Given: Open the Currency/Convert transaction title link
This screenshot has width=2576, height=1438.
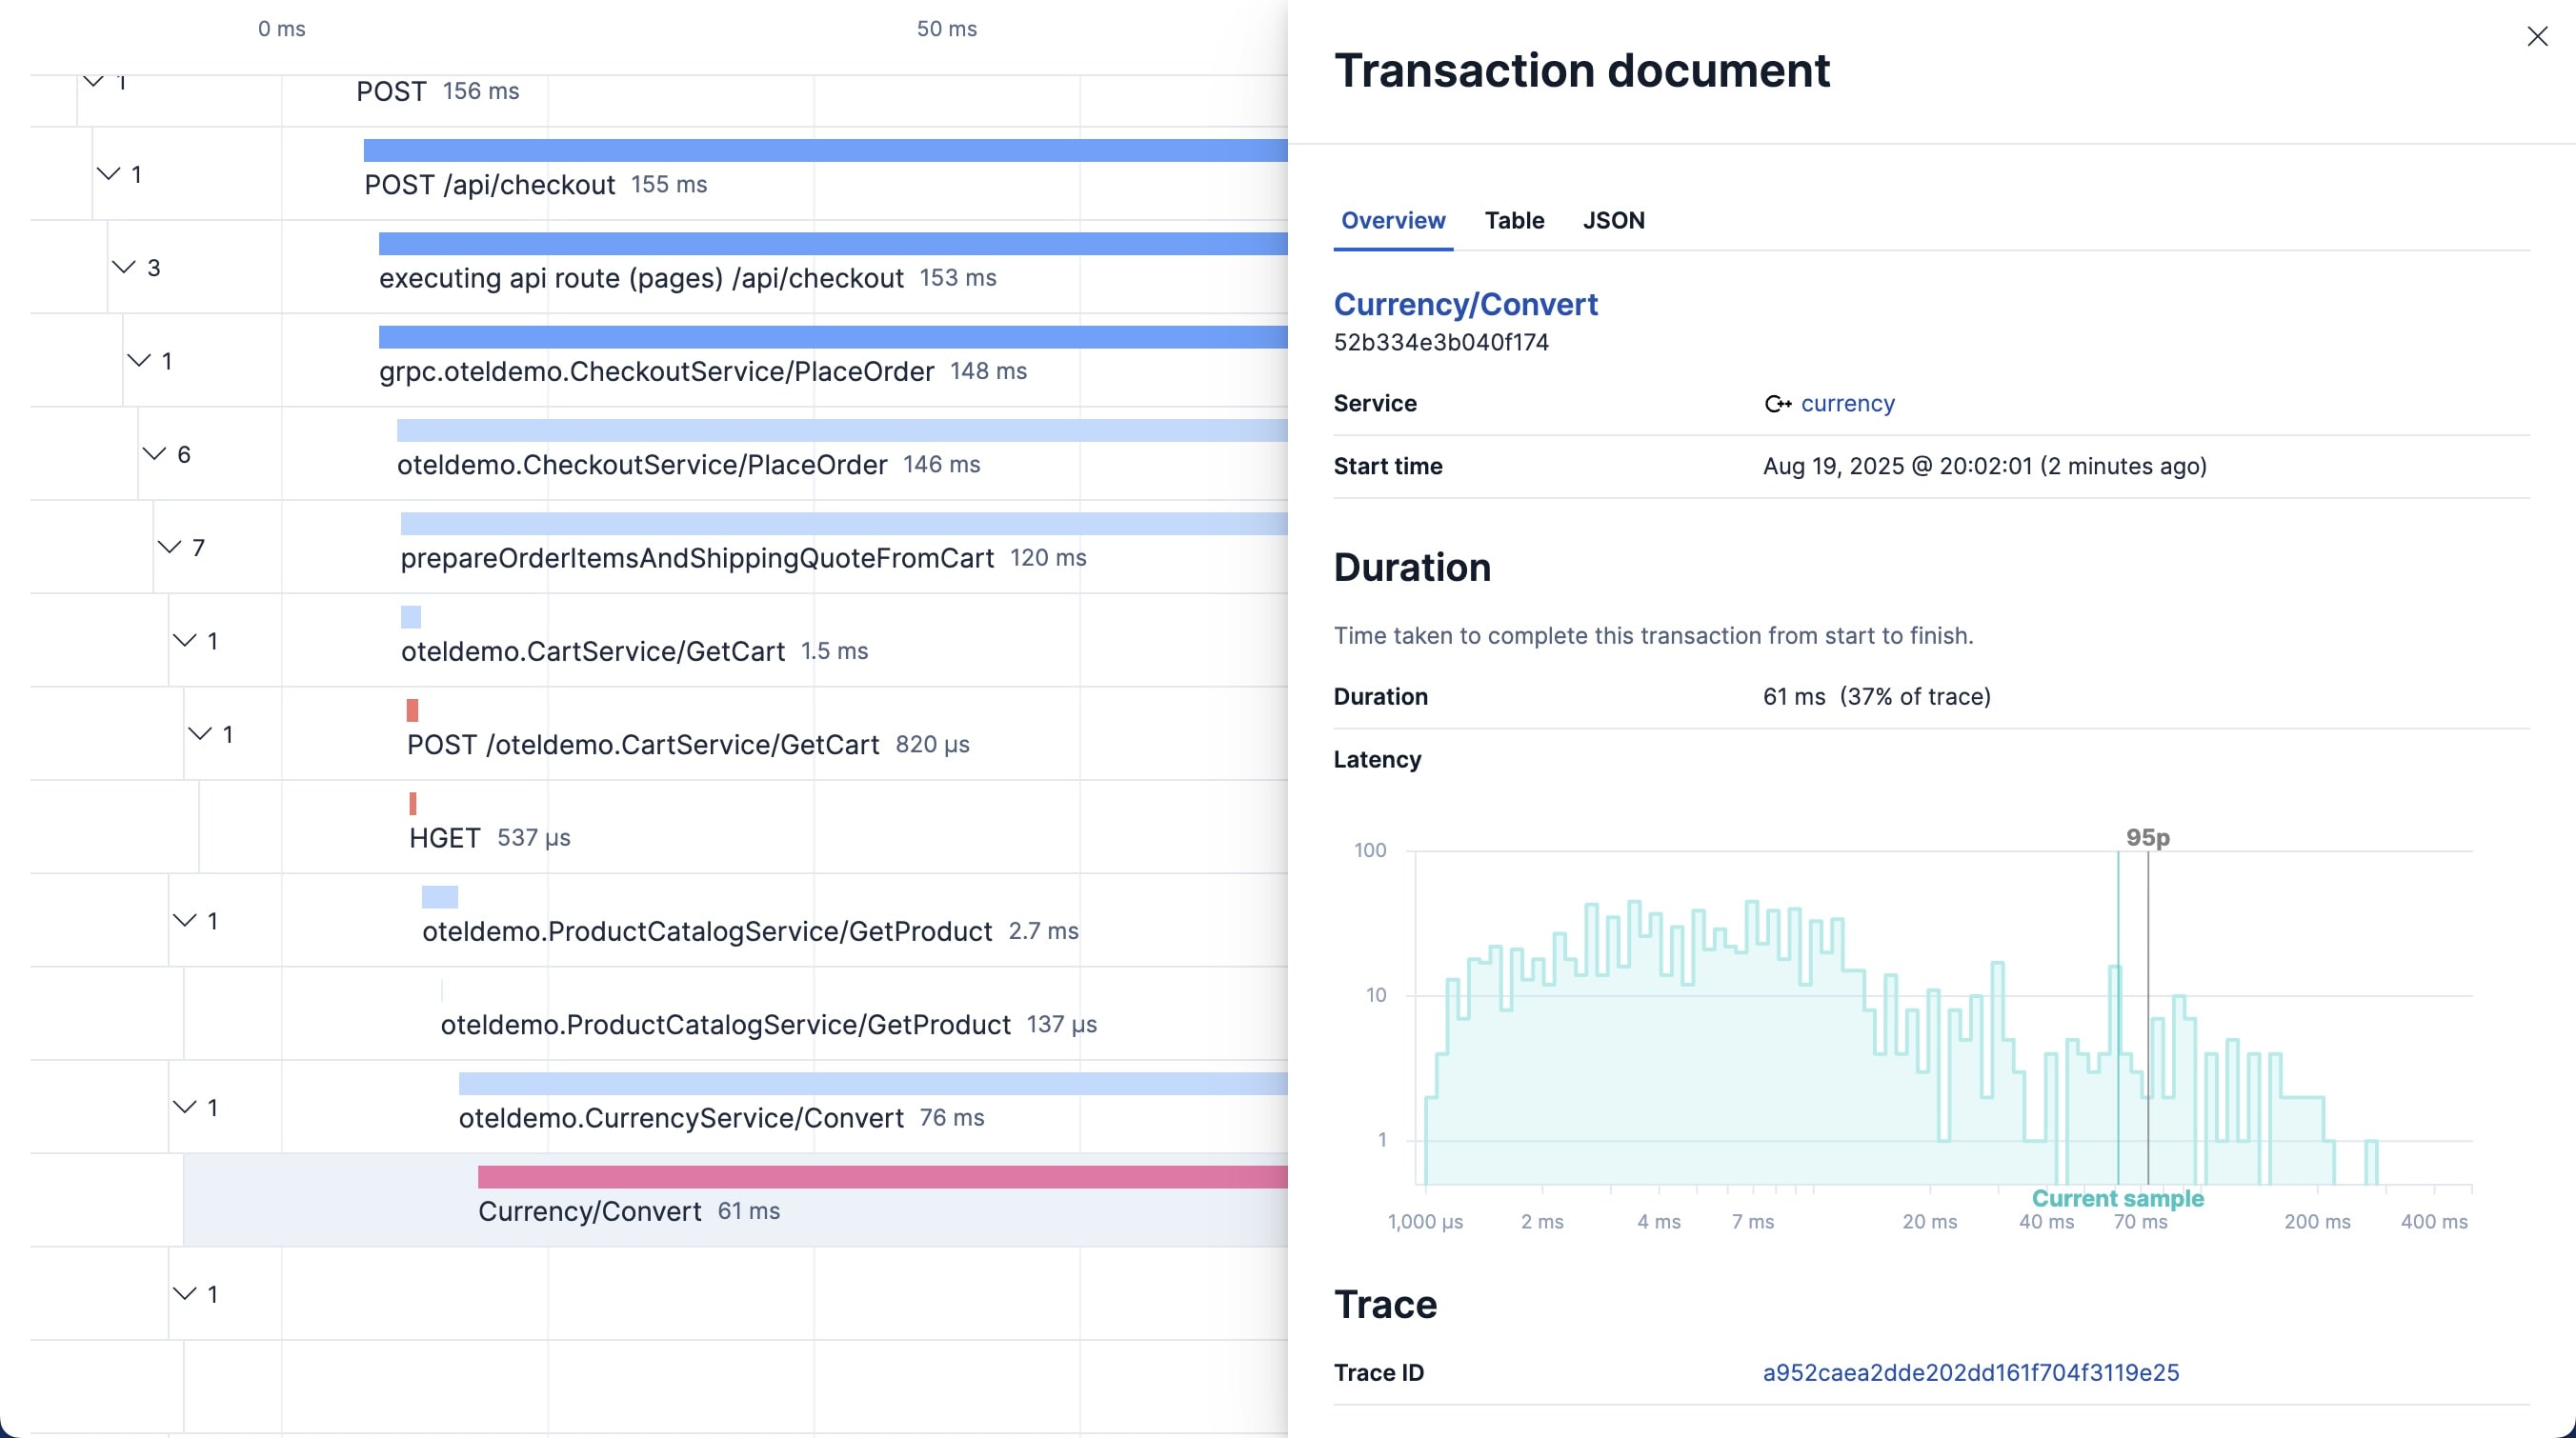Looking at the screenshot, I should click(x=1465, y=304).
